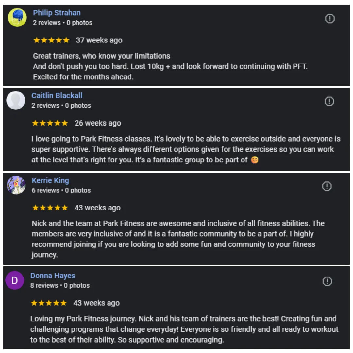Screen dimensions: 353x353
Task: Visit Caitlin Blackall's profile via name link
Action: pos(57,96)
